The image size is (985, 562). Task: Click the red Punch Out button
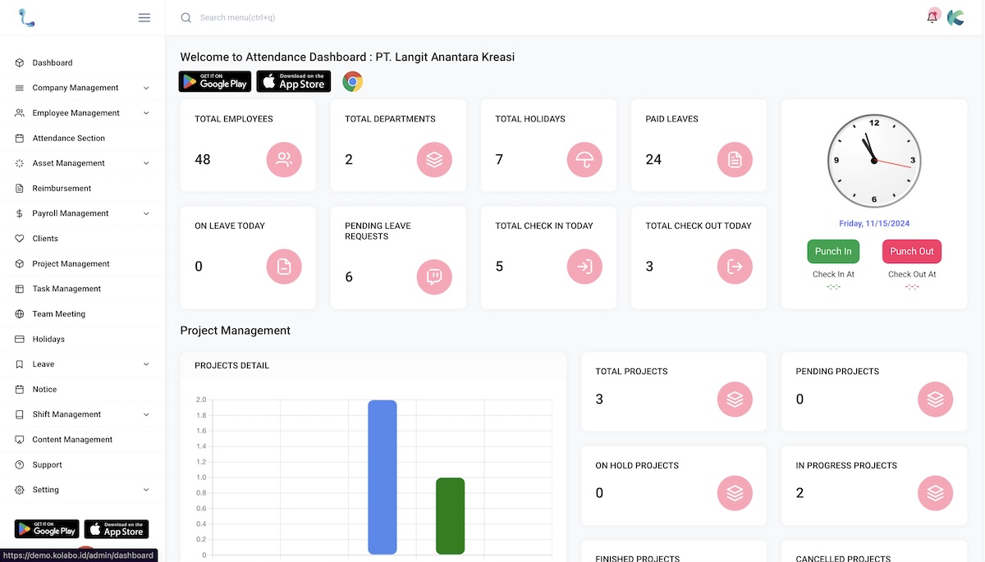[912, 251]
